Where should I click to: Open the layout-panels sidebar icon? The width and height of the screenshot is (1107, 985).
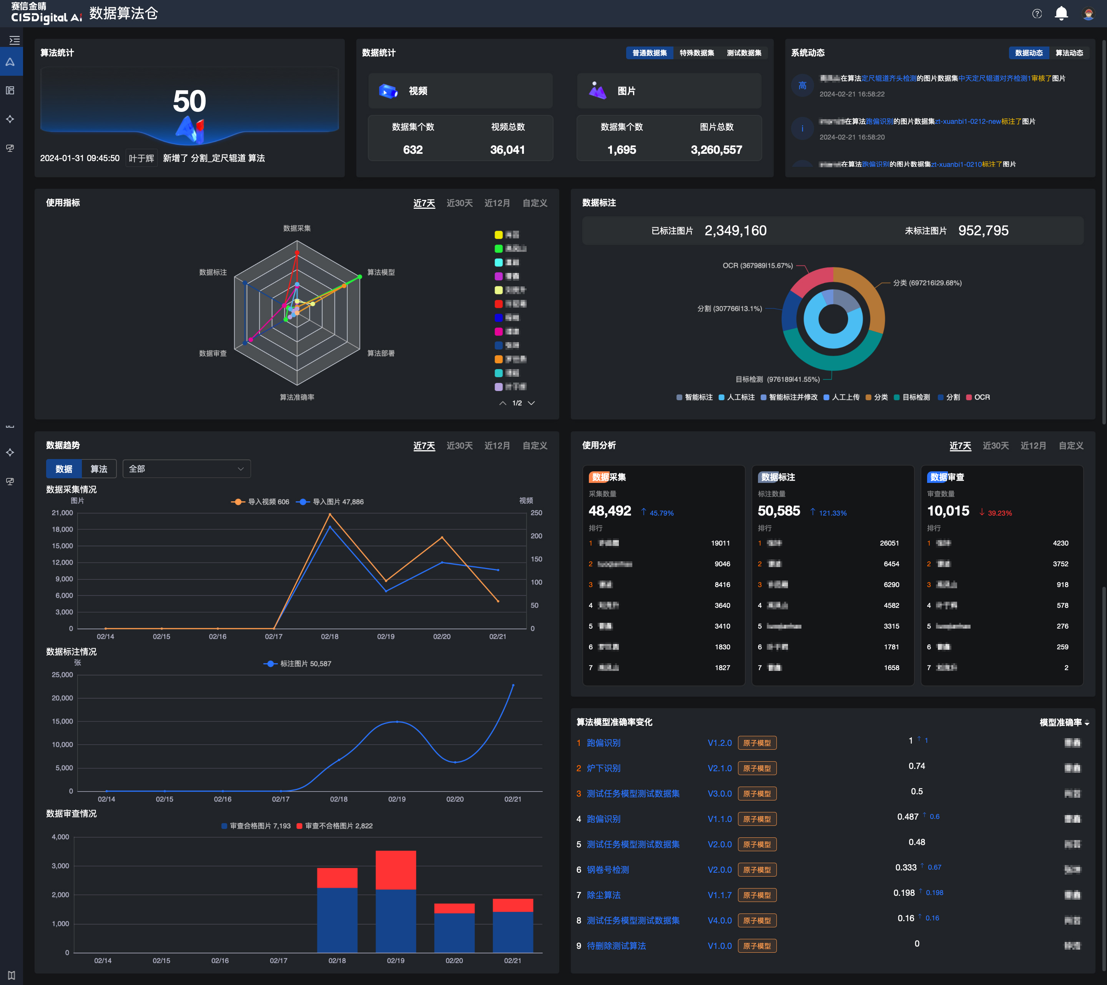[x=10, y=90]
